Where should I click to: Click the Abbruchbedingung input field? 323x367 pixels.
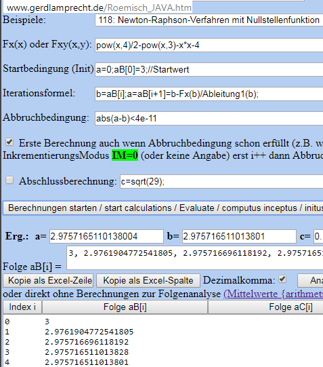point(209,118)
